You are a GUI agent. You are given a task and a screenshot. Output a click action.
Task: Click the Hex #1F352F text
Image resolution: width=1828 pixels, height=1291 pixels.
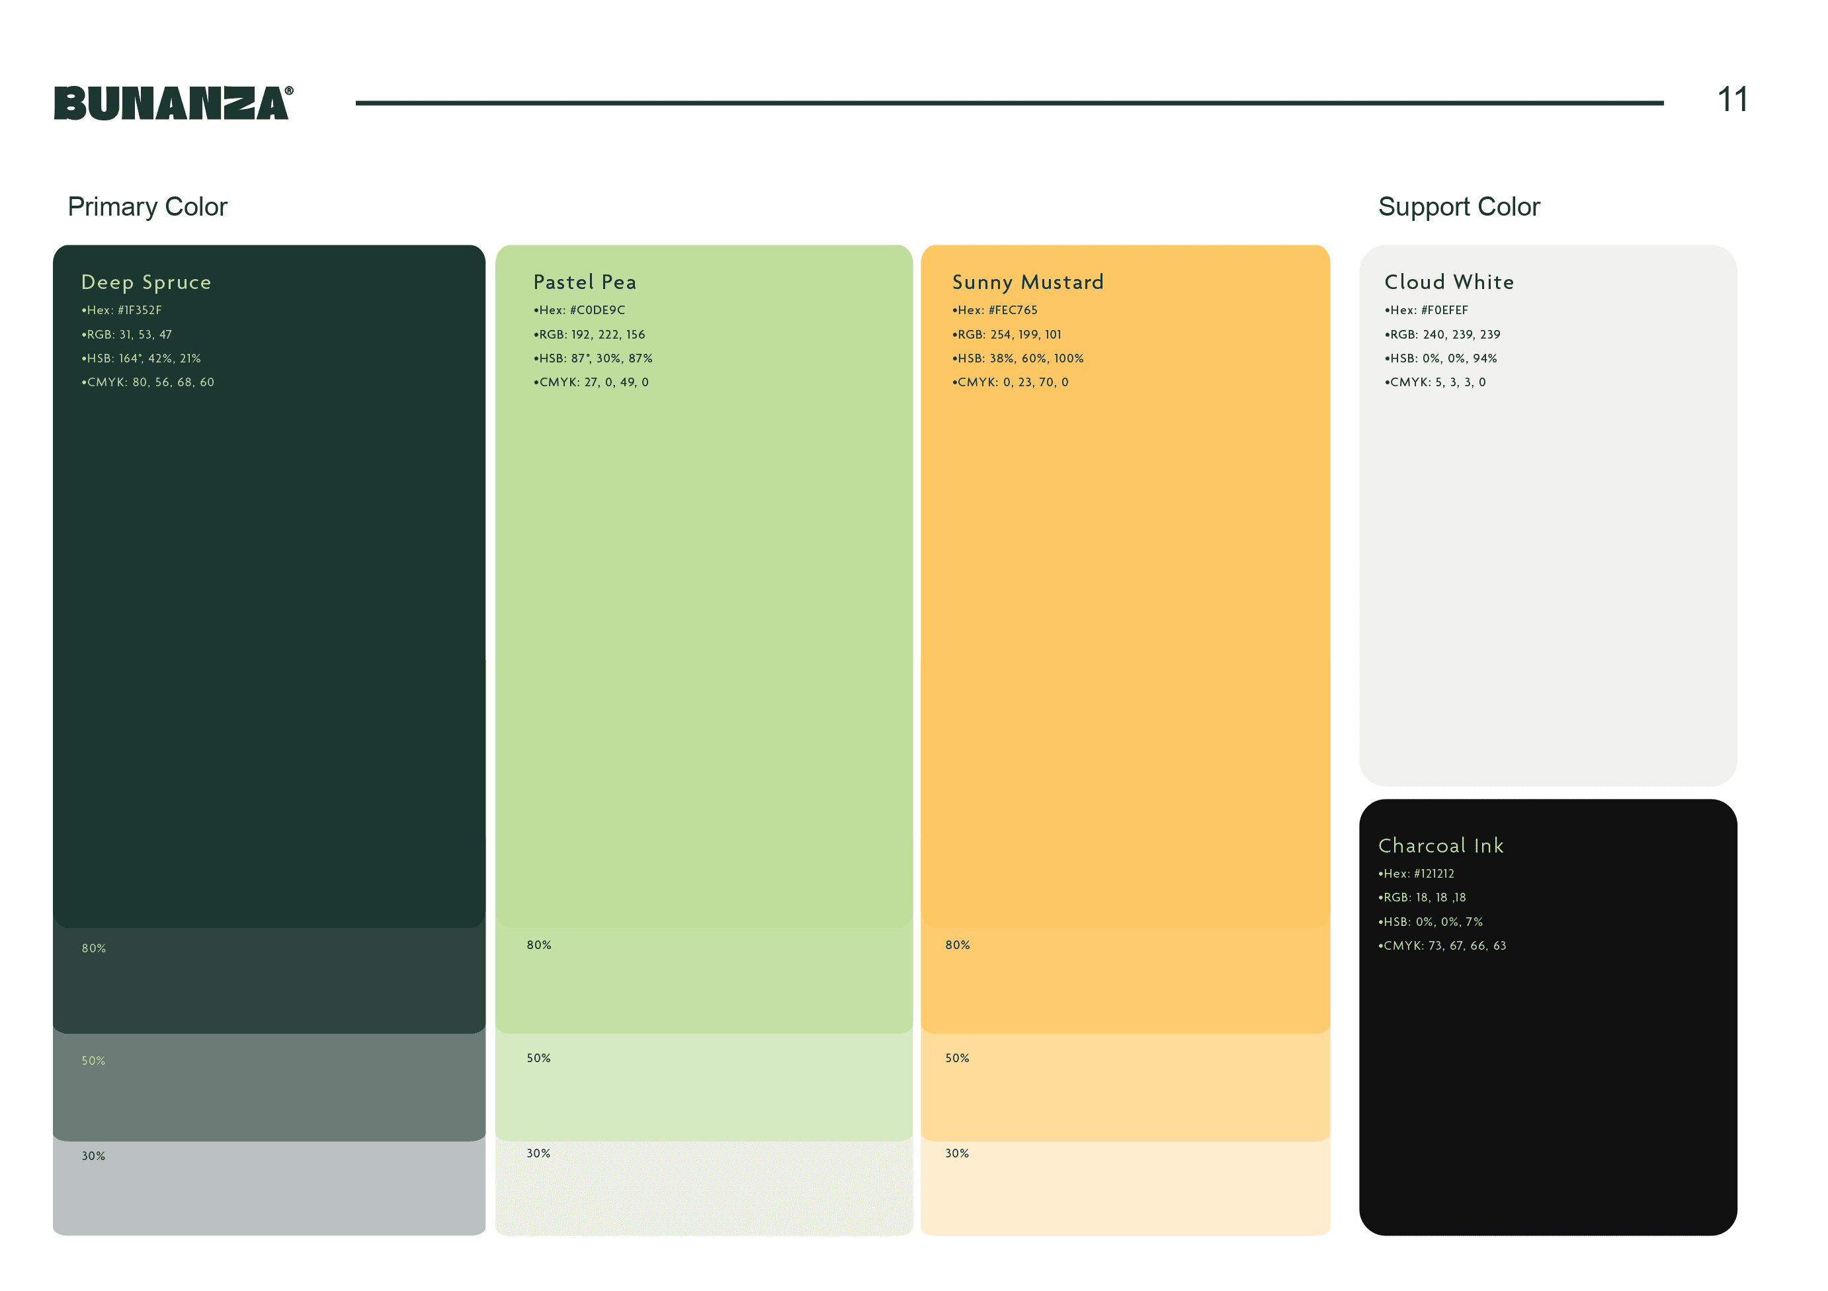point(122,310)
